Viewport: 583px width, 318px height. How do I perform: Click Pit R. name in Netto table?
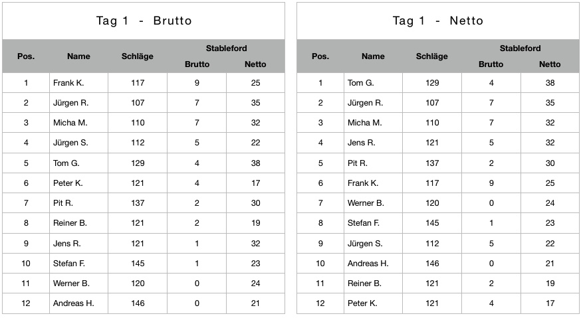coord(357,163)
